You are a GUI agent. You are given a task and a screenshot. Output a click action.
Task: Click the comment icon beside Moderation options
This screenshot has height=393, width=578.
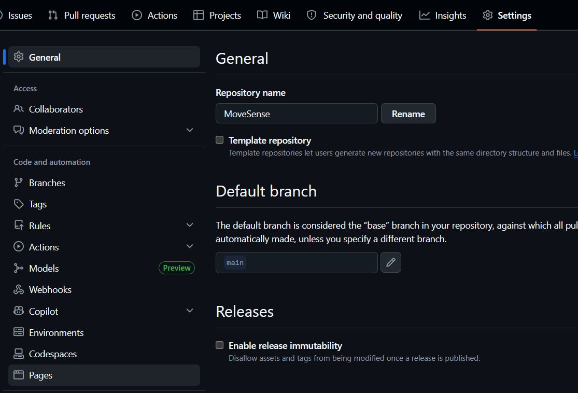pos(19,130)
